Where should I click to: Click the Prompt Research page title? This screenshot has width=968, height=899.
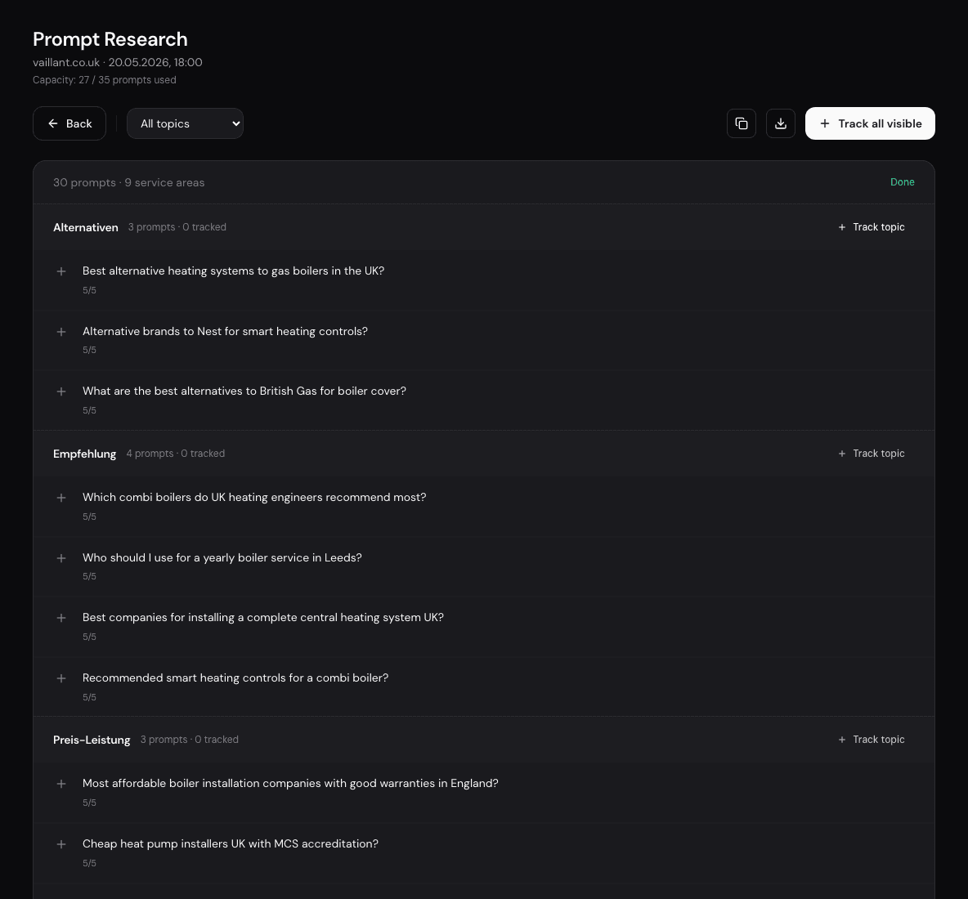coord(110,39)
